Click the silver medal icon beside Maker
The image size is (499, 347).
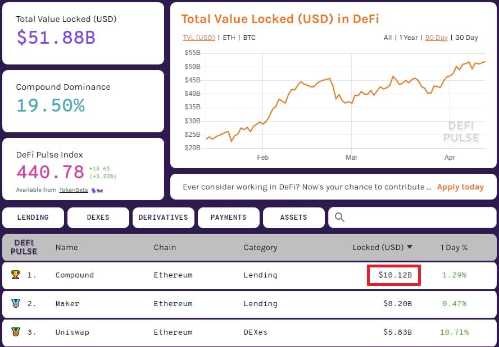15,303
